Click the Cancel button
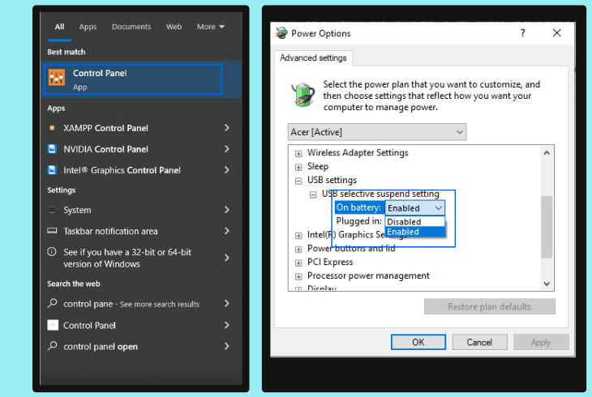Image resolution: width=592 pixels, height=397 pixels. coord(479,342)
